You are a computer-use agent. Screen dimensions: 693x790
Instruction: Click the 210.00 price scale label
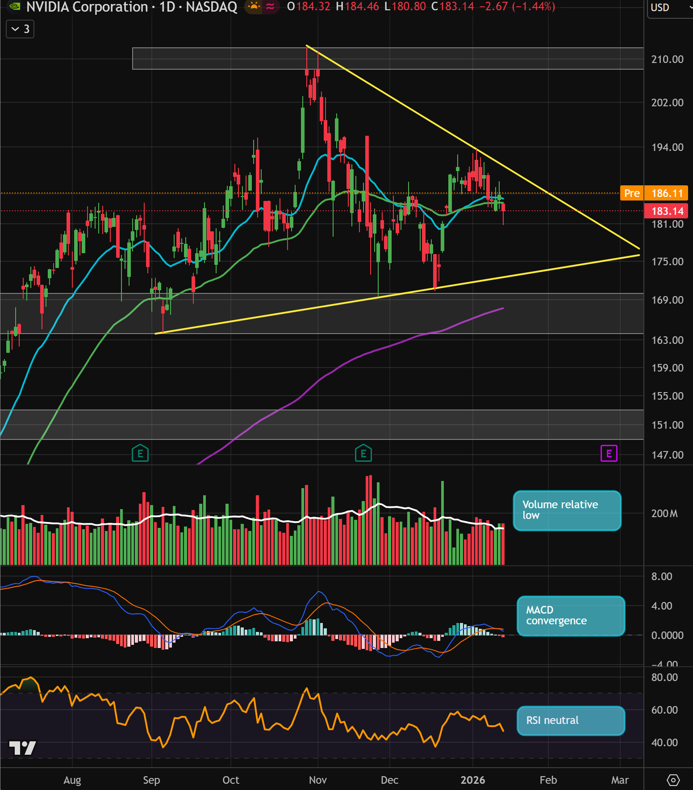pos(667,59)
